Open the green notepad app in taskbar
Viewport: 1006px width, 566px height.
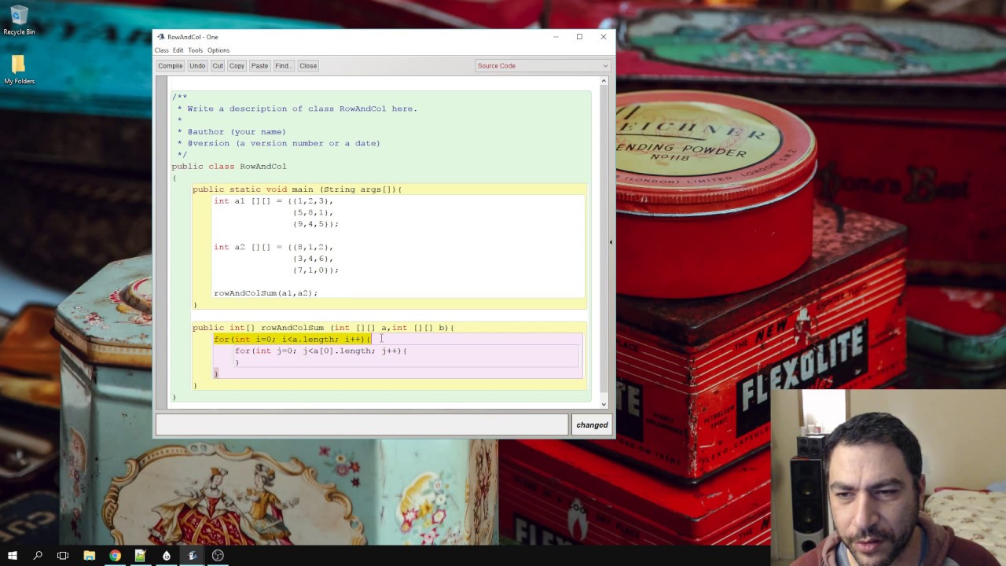(x=141, y=556)
